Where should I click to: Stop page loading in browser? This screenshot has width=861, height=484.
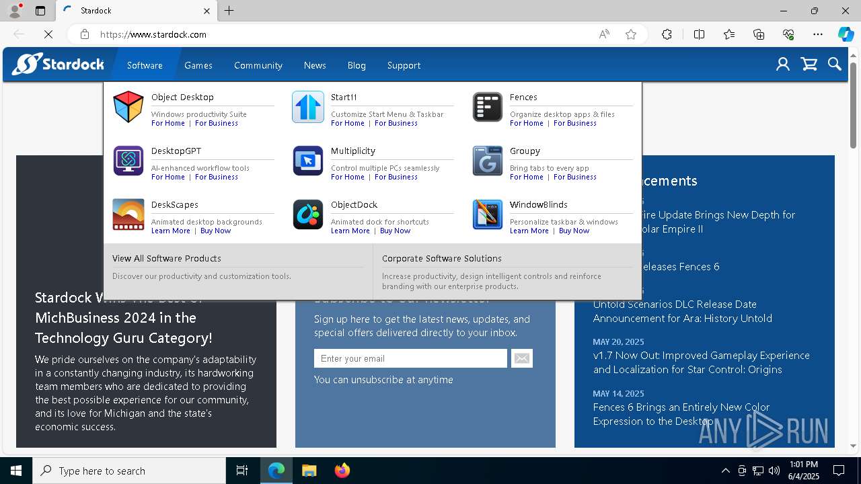coord(48,34)
